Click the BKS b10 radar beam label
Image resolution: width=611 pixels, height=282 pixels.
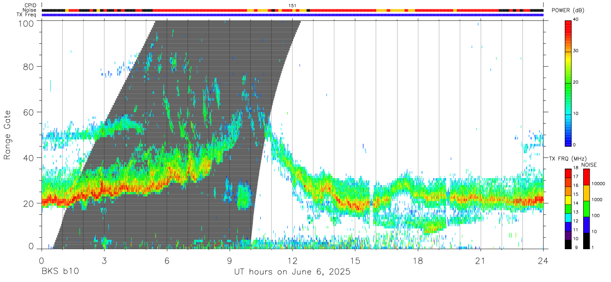click(59, 272)
